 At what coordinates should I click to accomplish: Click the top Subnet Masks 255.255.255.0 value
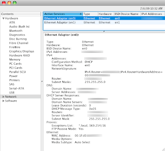pyautogui.click(x=95, y=82)
